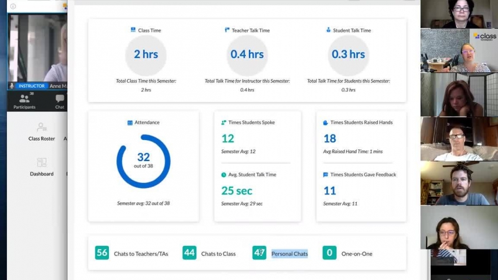Select the One-on-One count badge
Viewport: 498px width, 280px height.
coord(329,253)
